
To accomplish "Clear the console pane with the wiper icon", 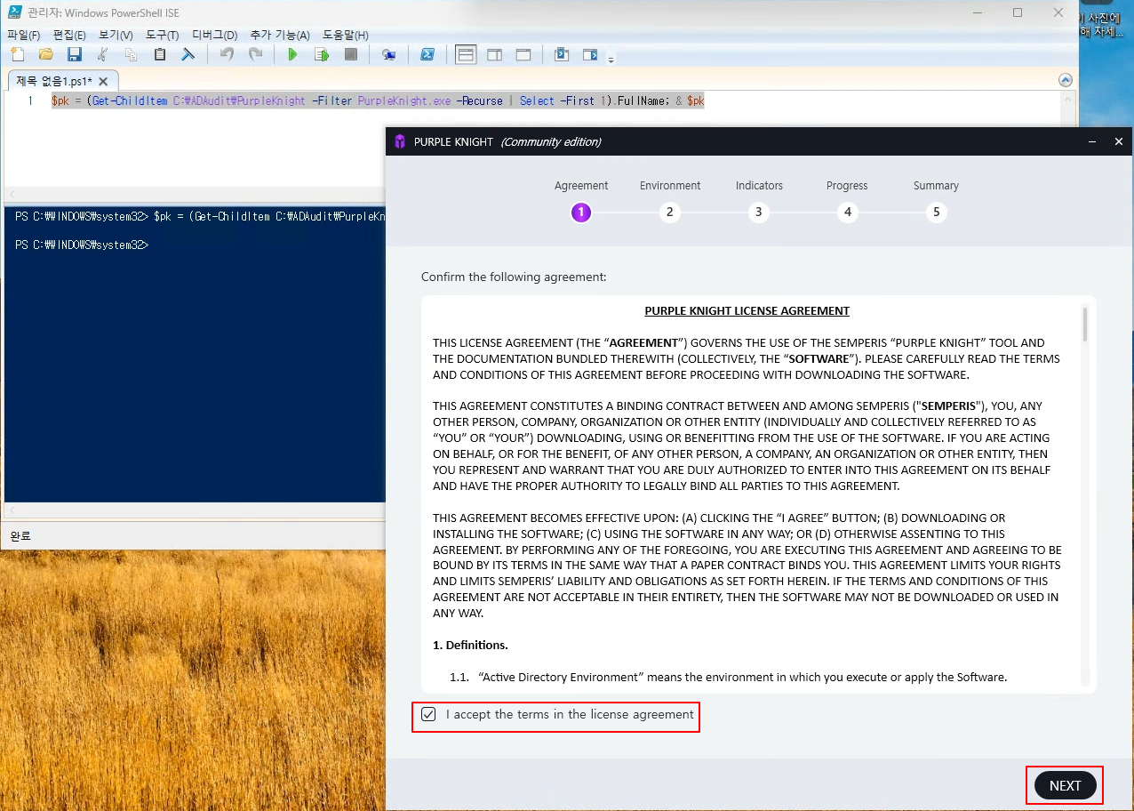I will click(188, 54).
